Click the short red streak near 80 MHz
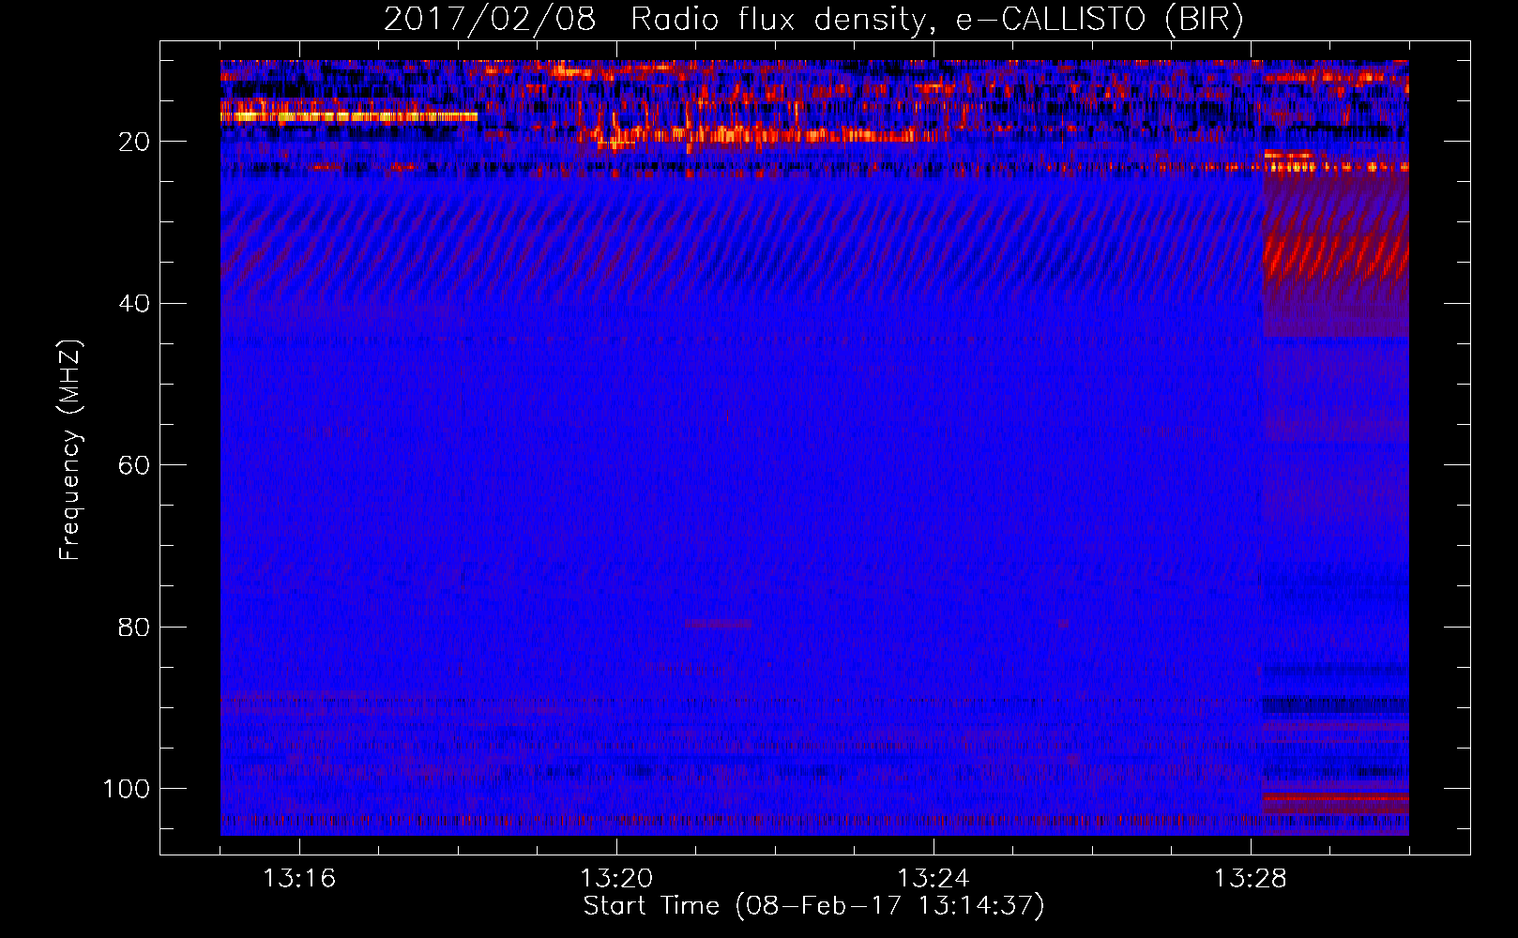1518x938 pixels. pyautogui.click(x=718, y=623)
